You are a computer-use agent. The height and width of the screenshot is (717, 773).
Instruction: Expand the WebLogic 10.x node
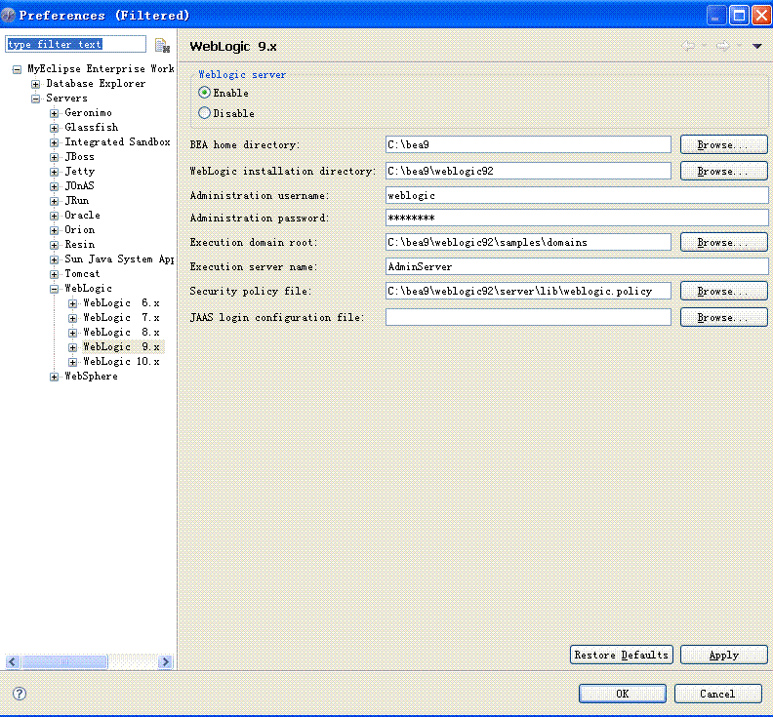coord(72,362)
